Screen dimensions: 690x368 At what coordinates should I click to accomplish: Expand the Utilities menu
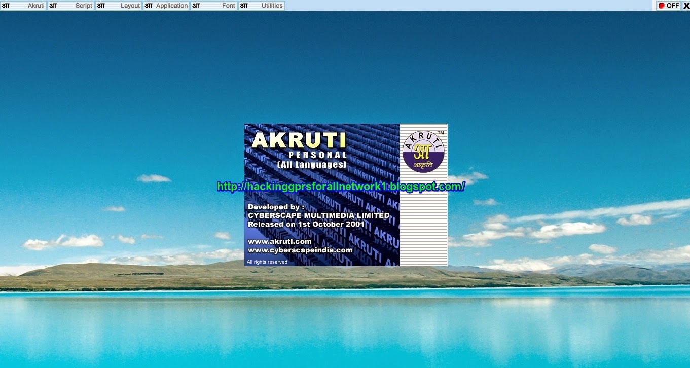click(272, 6)
